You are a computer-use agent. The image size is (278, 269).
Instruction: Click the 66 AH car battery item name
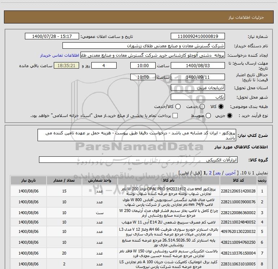coord(169,232)
